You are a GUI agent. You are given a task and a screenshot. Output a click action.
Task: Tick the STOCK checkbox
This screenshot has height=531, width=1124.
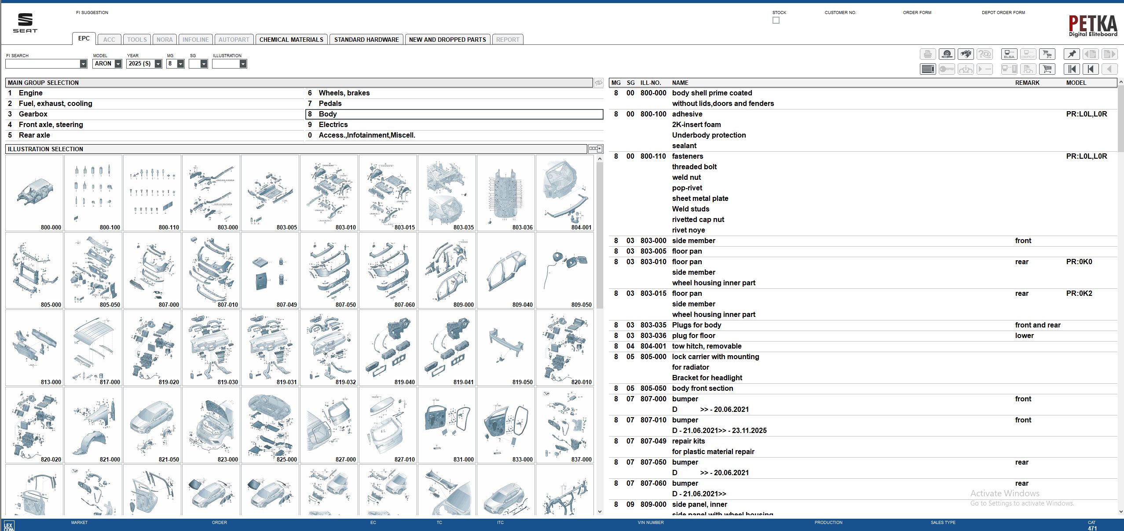tap(776, 20)
